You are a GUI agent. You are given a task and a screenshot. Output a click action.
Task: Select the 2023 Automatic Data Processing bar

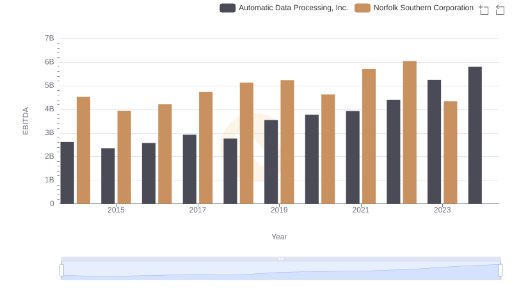(x=434, y=142)
